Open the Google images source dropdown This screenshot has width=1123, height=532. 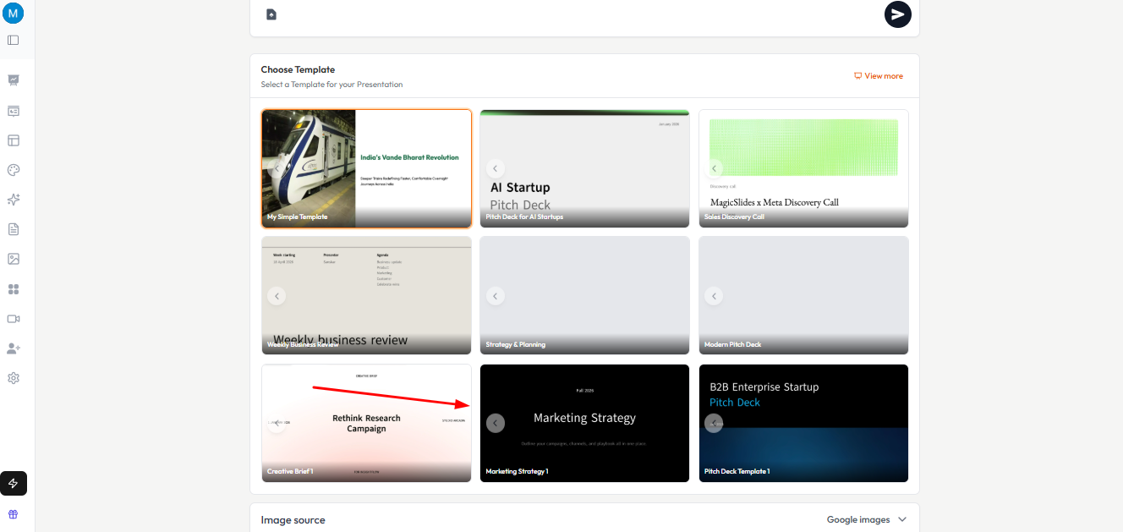(867, 519)
